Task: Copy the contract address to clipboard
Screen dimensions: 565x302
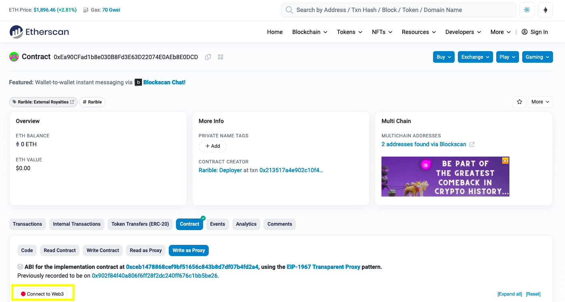Action: pyautogui.click(x=208, y=57)
